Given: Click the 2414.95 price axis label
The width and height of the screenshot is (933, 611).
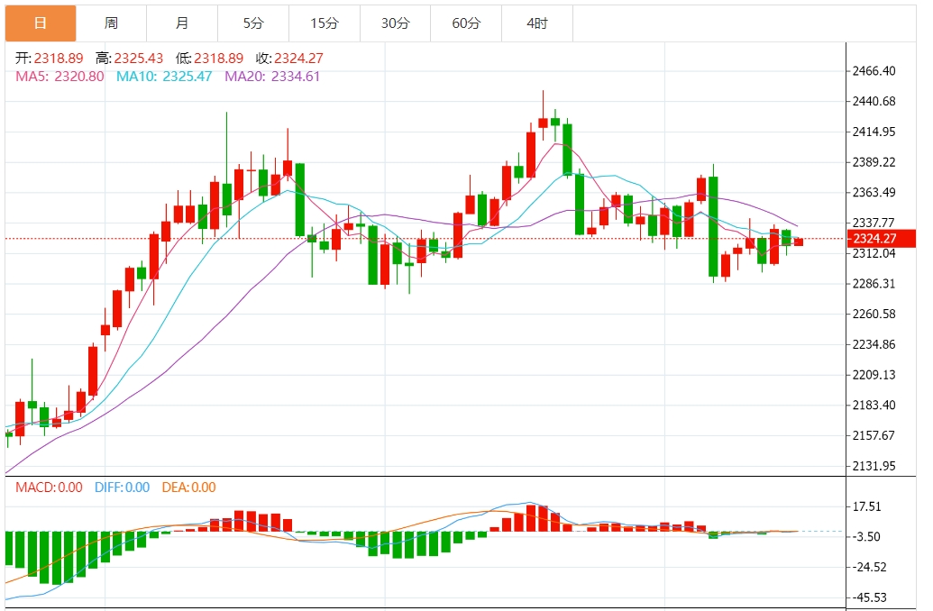Looking at the screenshot, I should pyautogui.click(x=874, y=132).
